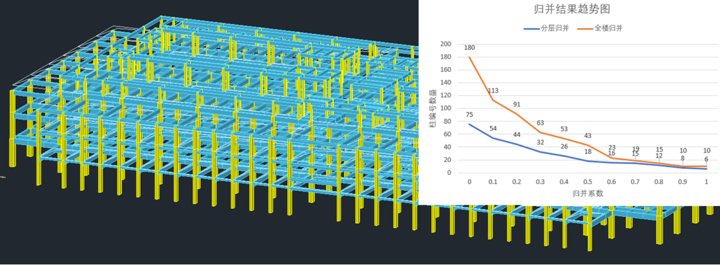This screenshot has height=266, width=720.
Task: Select the 0.2 tick label on x-axis
Action: coord(517,182)
